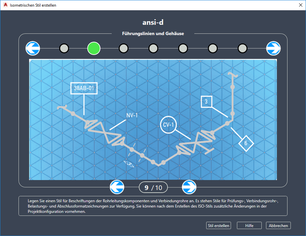306x236 pixels.
Task: Select the fifth step circle
Action: pos(183,48)
